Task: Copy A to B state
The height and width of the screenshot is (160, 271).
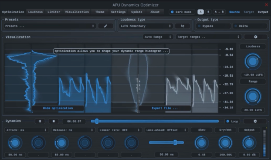Action: pyautogui.click(x=219, y=12)
